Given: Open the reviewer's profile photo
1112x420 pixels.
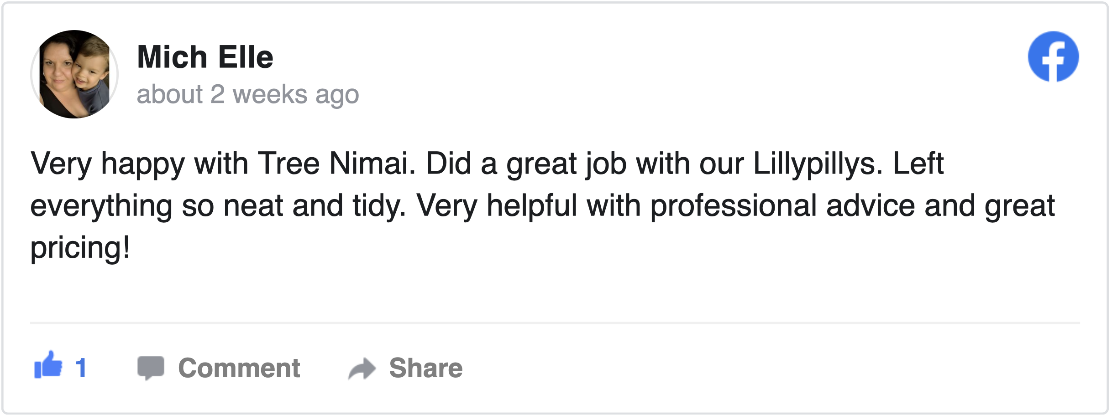Looking at the screenshot, I should pyautogui.click(x=74, y=74).
